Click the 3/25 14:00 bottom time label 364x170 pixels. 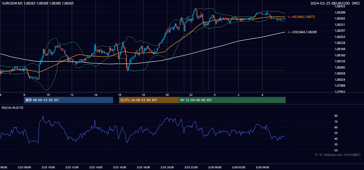click(96, 167)
